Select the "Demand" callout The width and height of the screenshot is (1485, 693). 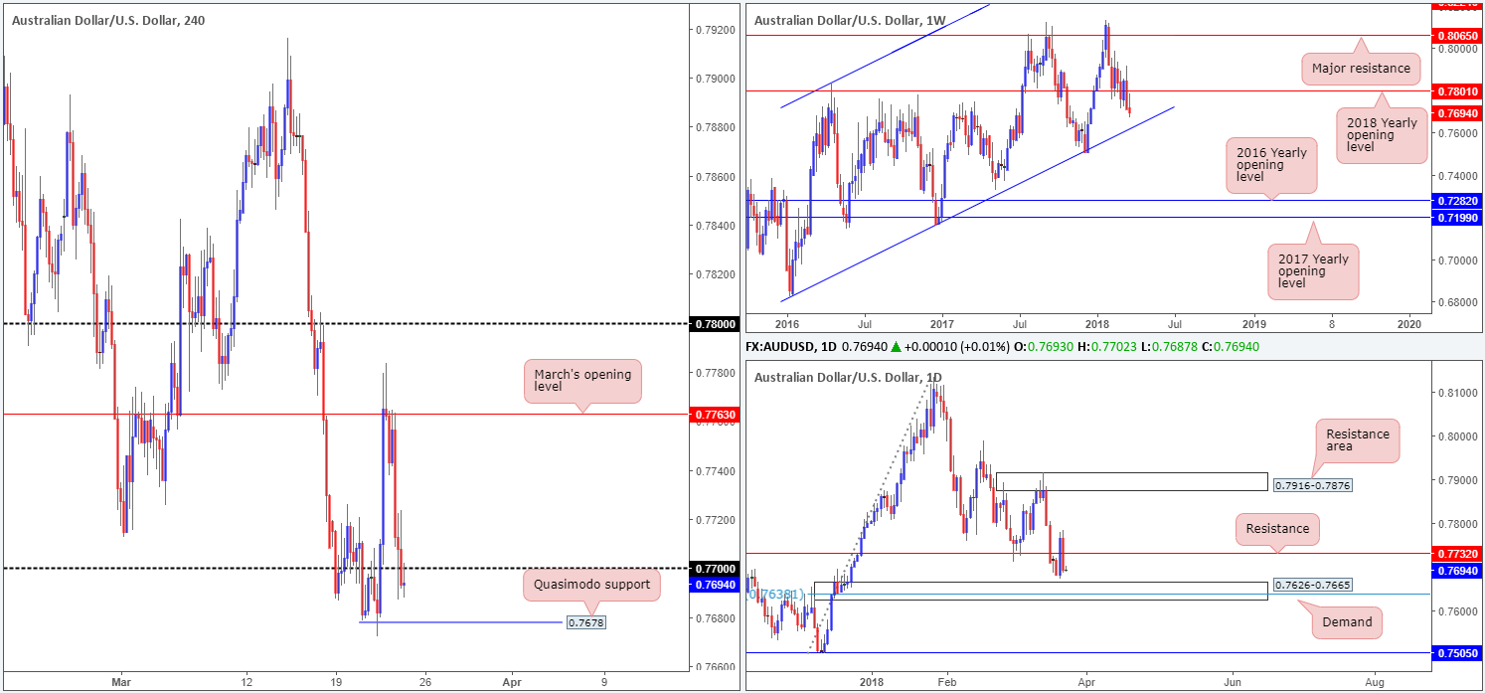click(x=1347, y=622)
